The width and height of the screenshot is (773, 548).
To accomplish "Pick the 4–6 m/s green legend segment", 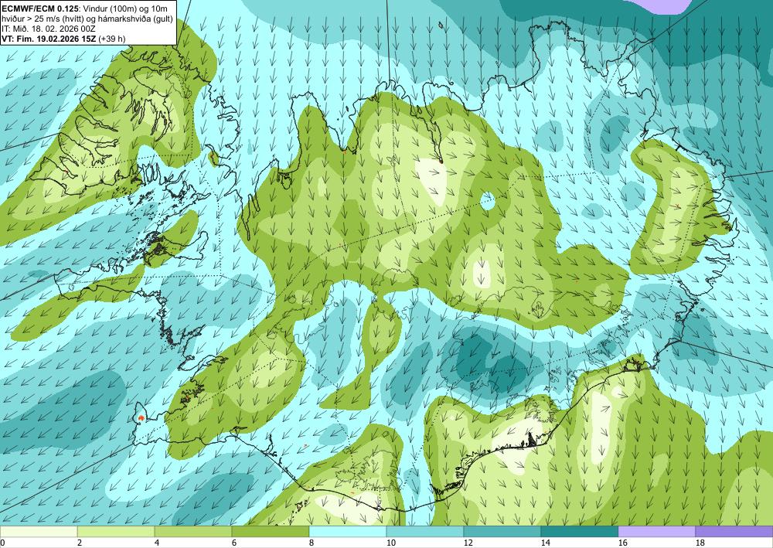I will [x=193, y=532].
